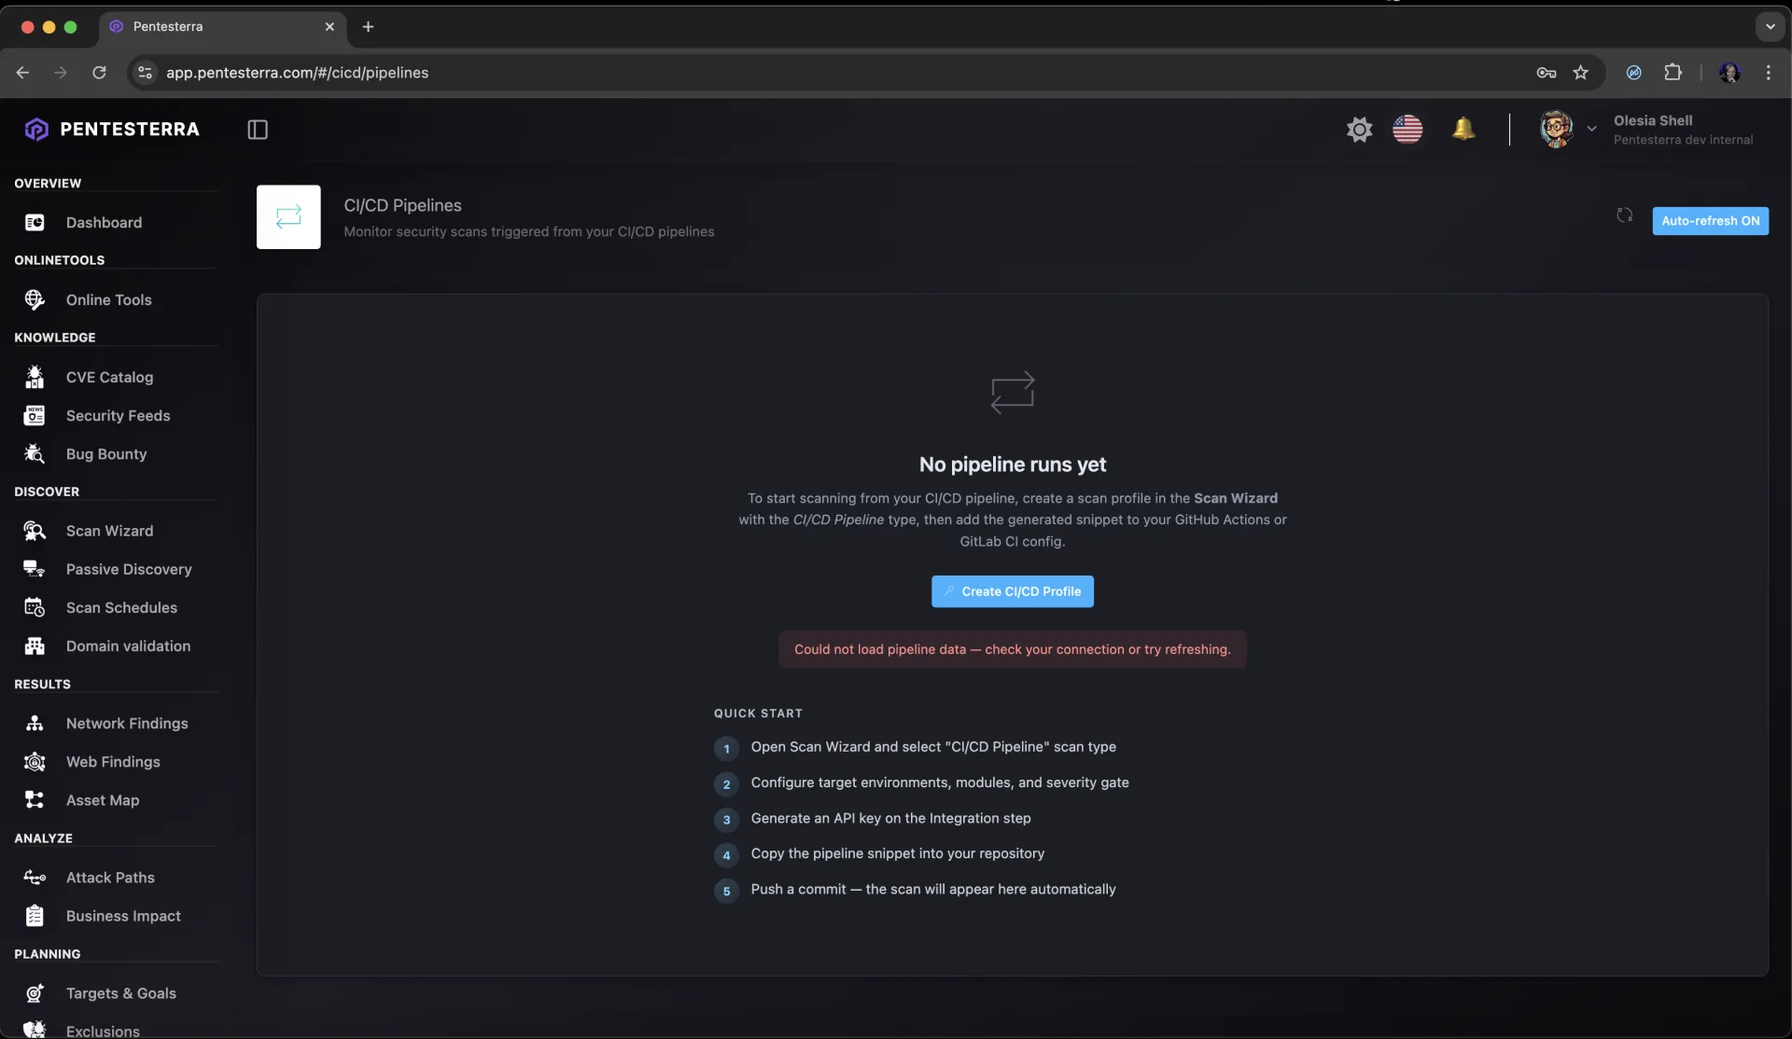
Task: Click the Bug Bounty sidebar icon
Action: (35, 454)
